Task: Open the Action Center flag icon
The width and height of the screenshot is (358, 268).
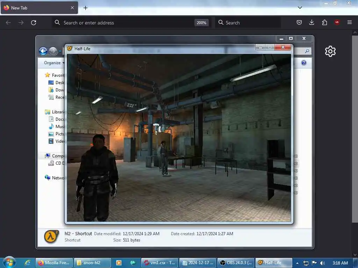Action: click(314, 263)
